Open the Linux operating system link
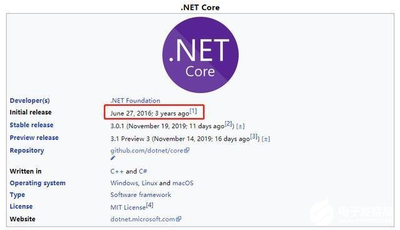 pyautogui.click(x=149, y=183)
